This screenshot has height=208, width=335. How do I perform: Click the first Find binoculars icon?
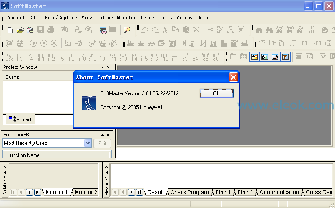point(259,30)
